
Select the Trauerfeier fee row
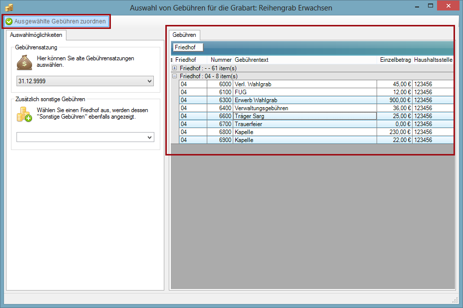pos(305,124)
